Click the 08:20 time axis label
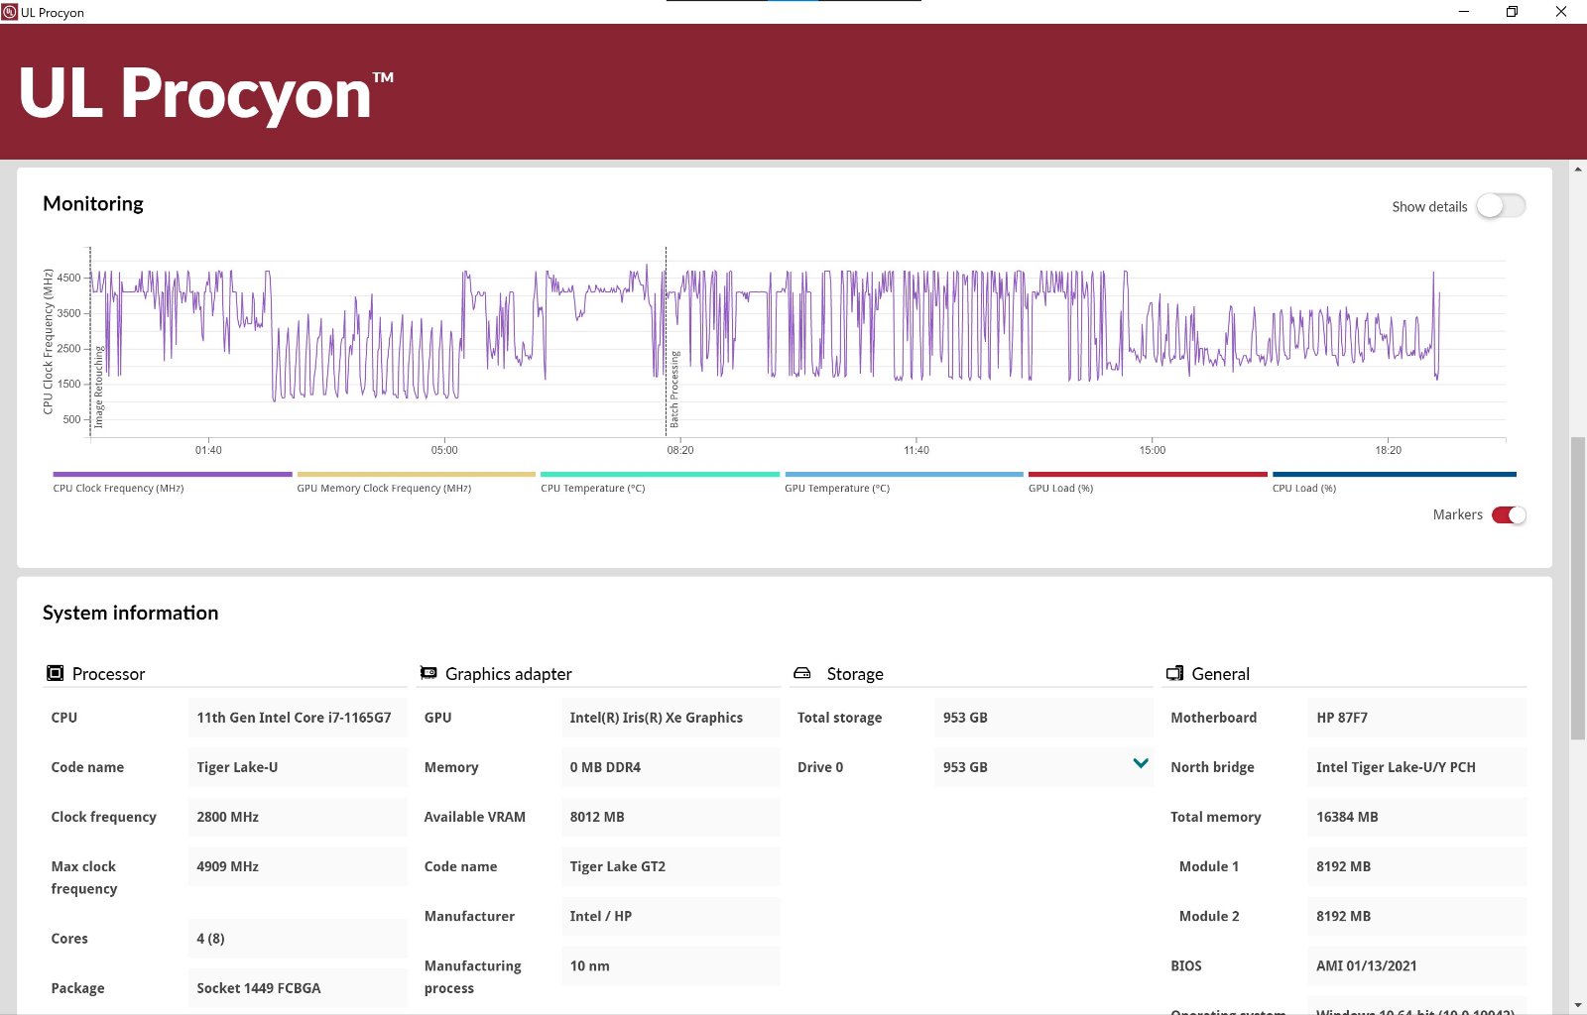 pyautogui.click(x=680, y=450)
